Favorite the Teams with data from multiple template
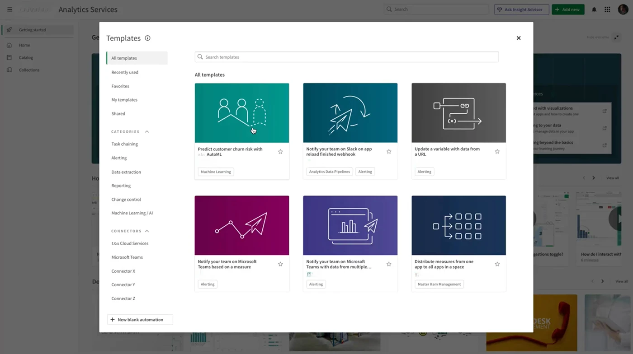 [389, 264]
